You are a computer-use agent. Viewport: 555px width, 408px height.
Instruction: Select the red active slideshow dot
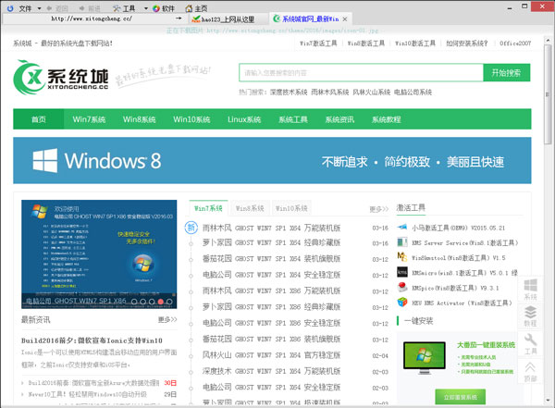click(161, 302)
